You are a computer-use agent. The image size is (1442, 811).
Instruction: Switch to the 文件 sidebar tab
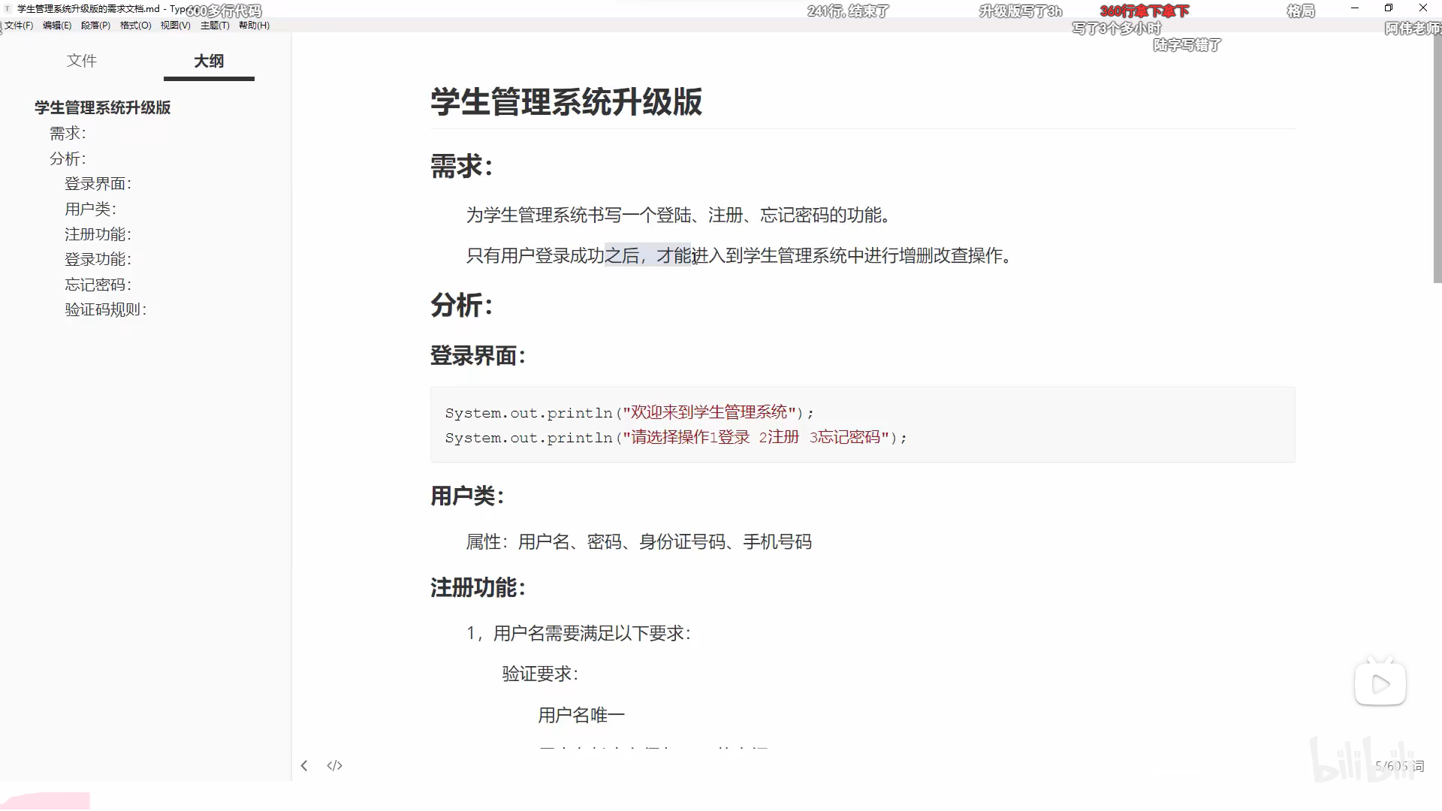coord(82,61)
